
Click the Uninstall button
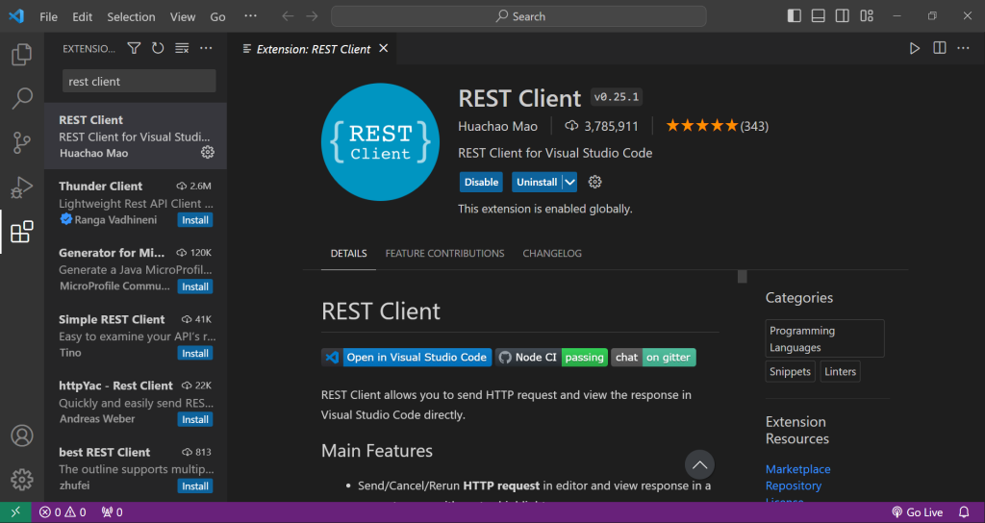point(537,182)
